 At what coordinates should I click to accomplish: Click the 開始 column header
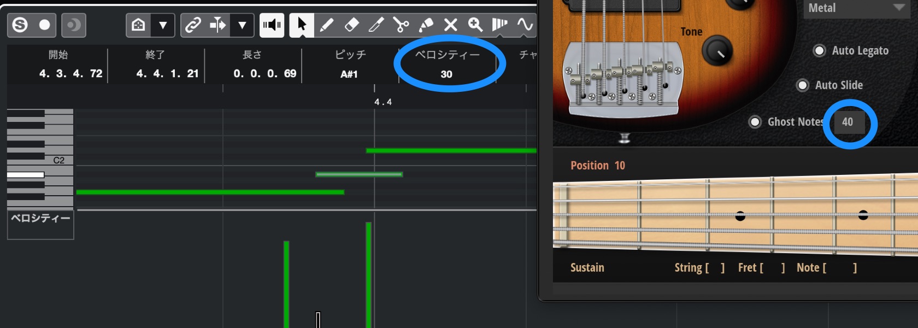58,55
